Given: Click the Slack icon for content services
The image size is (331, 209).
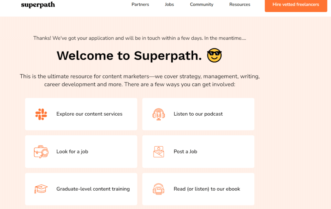Looking at the screenshot, I should pyautogui.click(x=41, y=114).
